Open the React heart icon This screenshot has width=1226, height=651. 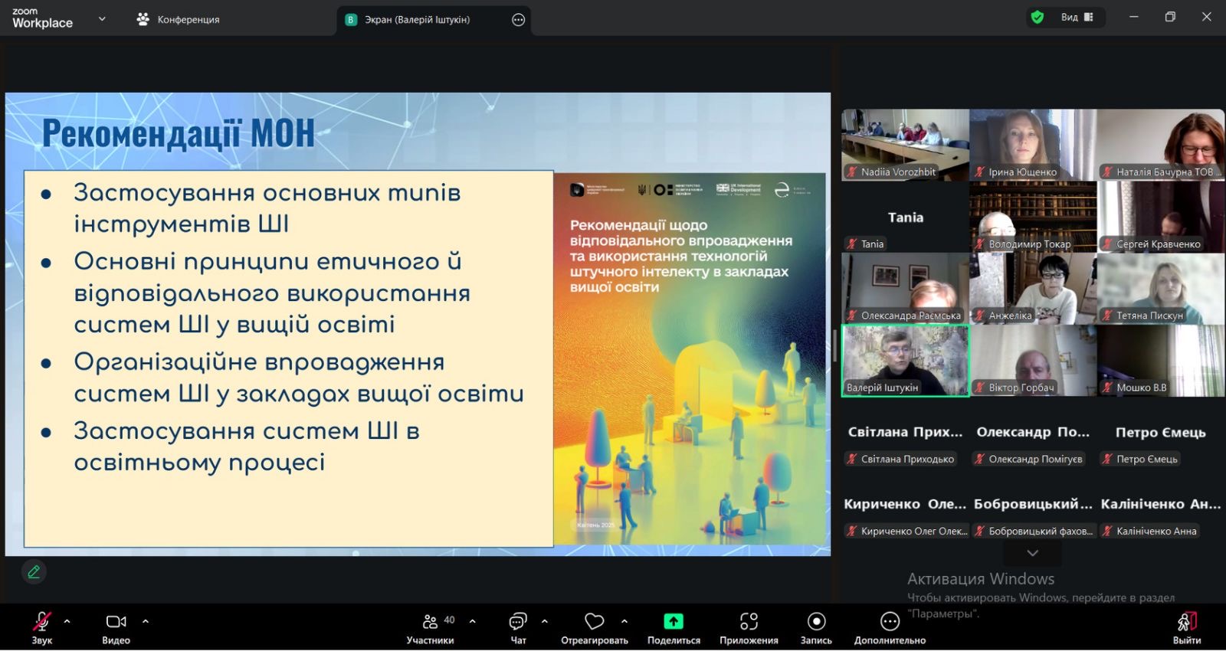click(x=594, y=621)
